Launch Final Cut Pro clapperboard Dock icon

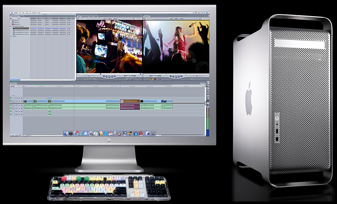[x=135, y=134]
